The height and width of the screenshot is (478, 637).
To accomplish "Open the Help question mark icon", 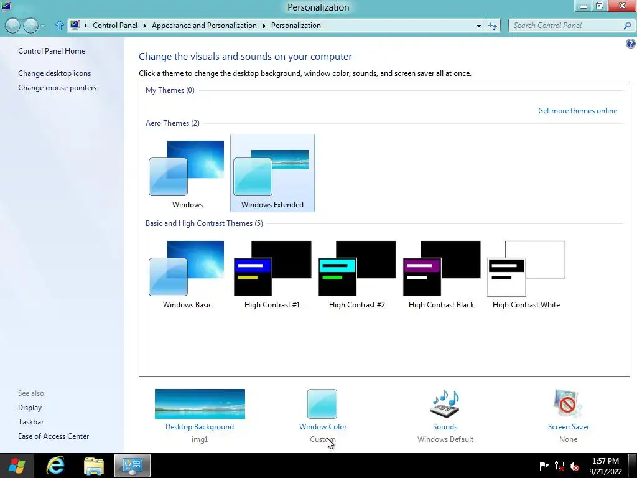I will click(631, 44).
